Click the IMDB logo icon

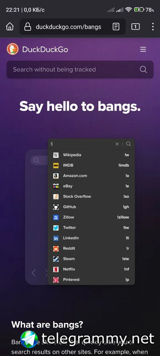[56, 165]
